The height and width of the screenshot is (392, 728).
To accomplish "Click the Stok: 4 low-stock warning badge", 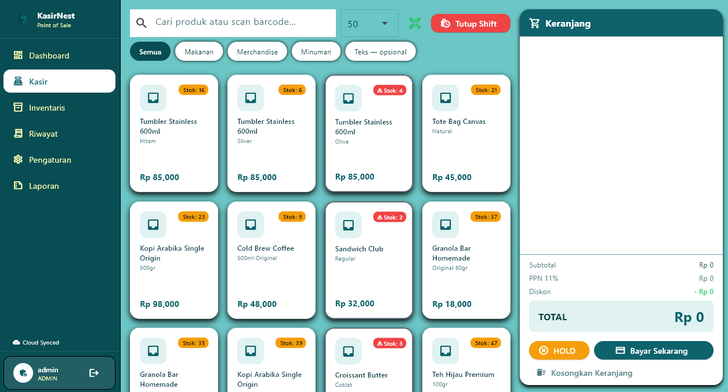I will click(390, 90).
